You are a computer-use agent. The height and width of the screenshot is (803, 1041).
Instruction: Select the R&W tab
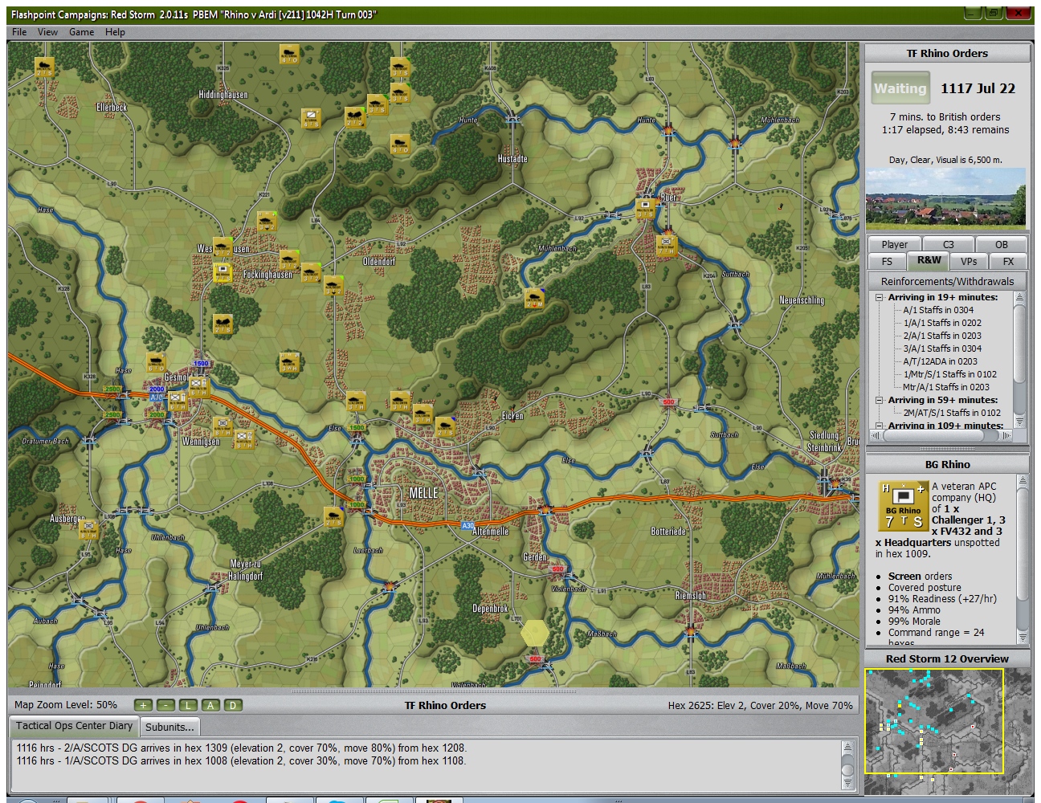(x=929, y=260)
